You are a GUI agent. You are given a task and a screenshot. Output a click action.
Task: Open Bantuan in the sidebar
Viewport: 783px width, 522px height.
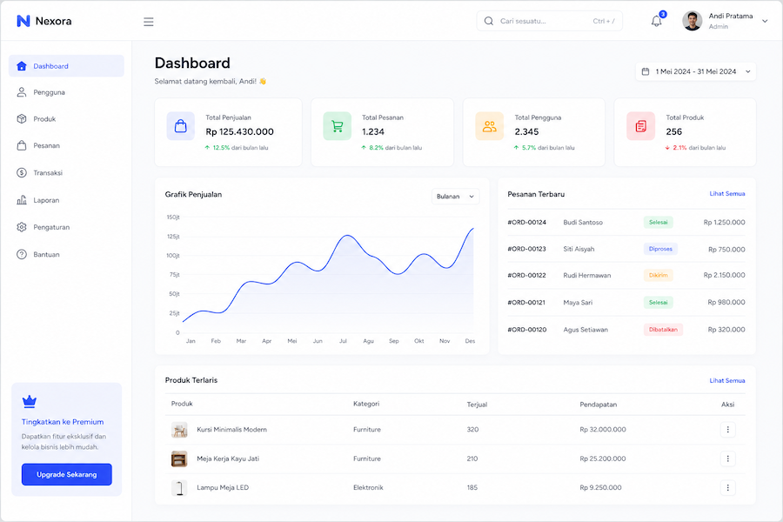tap(66, 254)
